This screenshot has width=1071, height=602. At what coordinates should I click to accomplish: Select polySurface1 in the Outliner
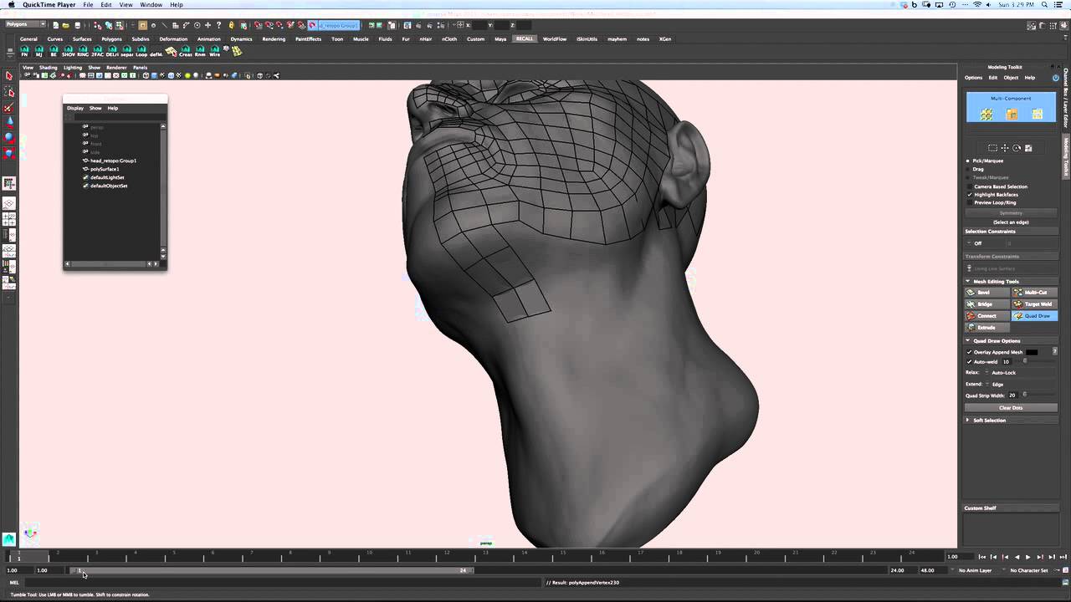(x=104, y=169)
